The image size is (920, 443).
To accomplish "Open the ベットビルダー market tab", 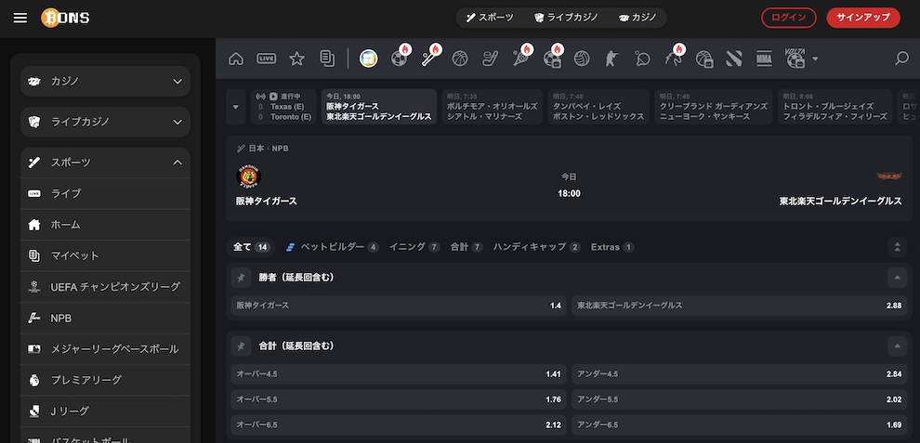I will tap(332, 247).
